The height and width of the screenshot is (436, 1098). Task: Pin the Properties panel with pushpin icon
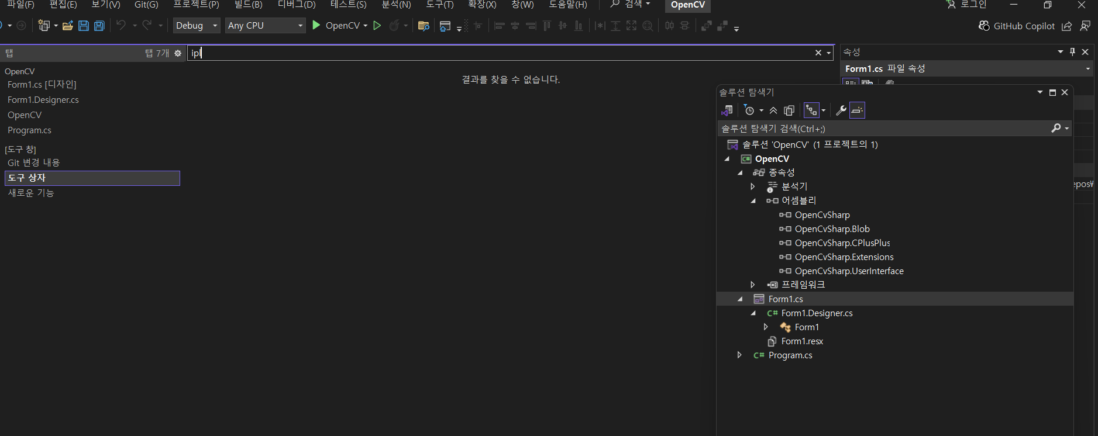pos(1072,52)
